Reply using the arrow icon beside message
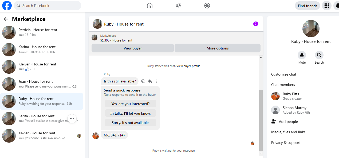This screenshot has height=158, width=339. tap(150, 81)
